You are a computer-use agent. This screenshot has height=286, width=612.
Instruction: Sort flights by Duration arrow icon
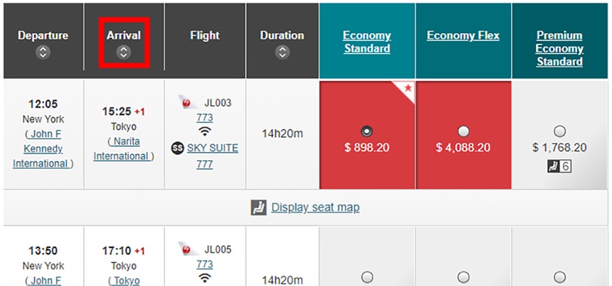tap(282, 52)
